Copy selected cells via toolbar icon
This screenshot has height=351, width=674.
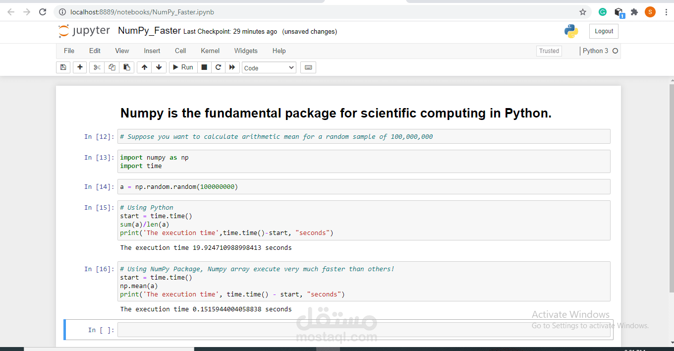point(112,67)
